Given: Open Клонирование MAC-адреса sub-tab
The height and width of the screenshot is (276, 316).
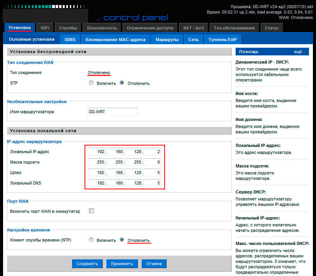Looking at the screenshot, I should (115, 40).
